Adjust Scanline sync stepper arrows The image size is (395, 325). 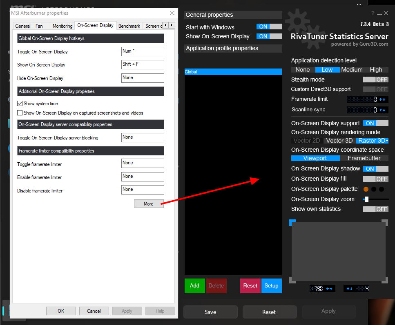382,110
